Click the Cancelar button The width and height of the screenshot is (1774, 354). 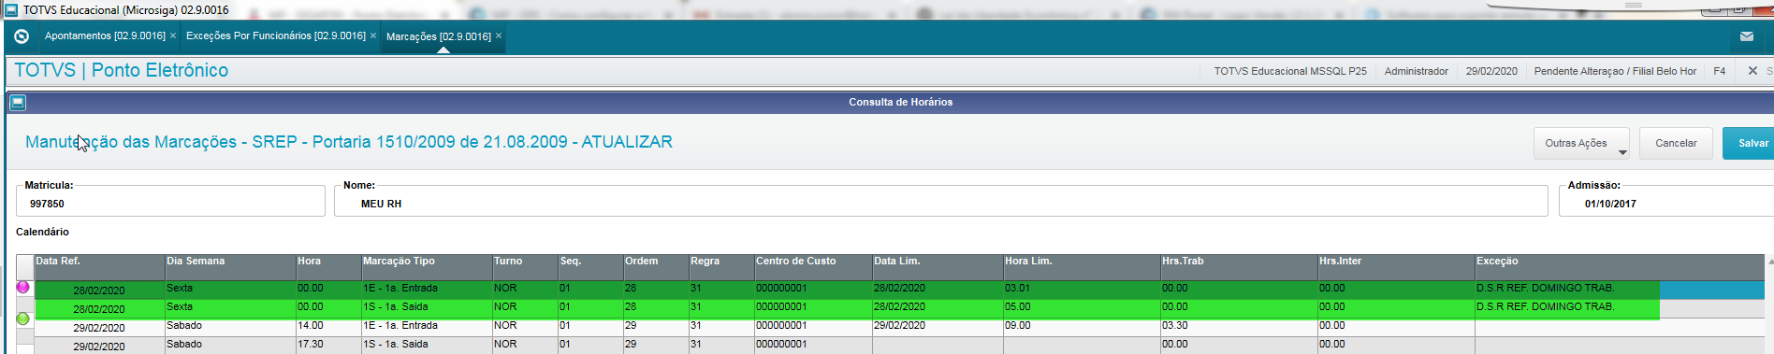1676,143
